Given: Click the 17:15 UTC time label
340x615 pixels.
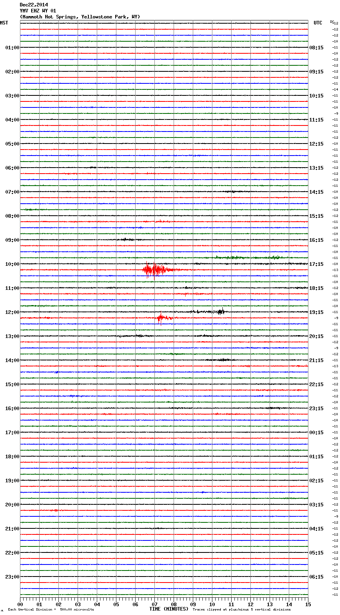Looking at the screenshot, I should (x=316, y=264).
